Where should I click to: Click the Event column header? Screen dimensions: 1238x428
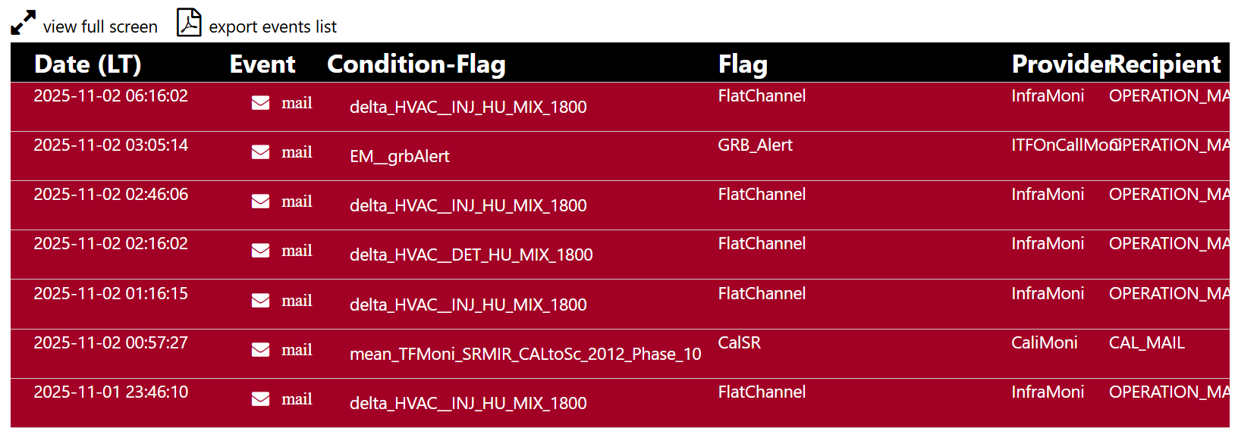(262, 64)
